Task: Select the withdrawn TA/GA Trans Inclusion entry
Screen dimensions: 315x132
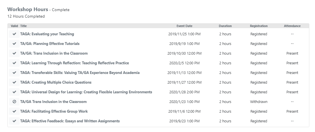Action: pos(53,102)
